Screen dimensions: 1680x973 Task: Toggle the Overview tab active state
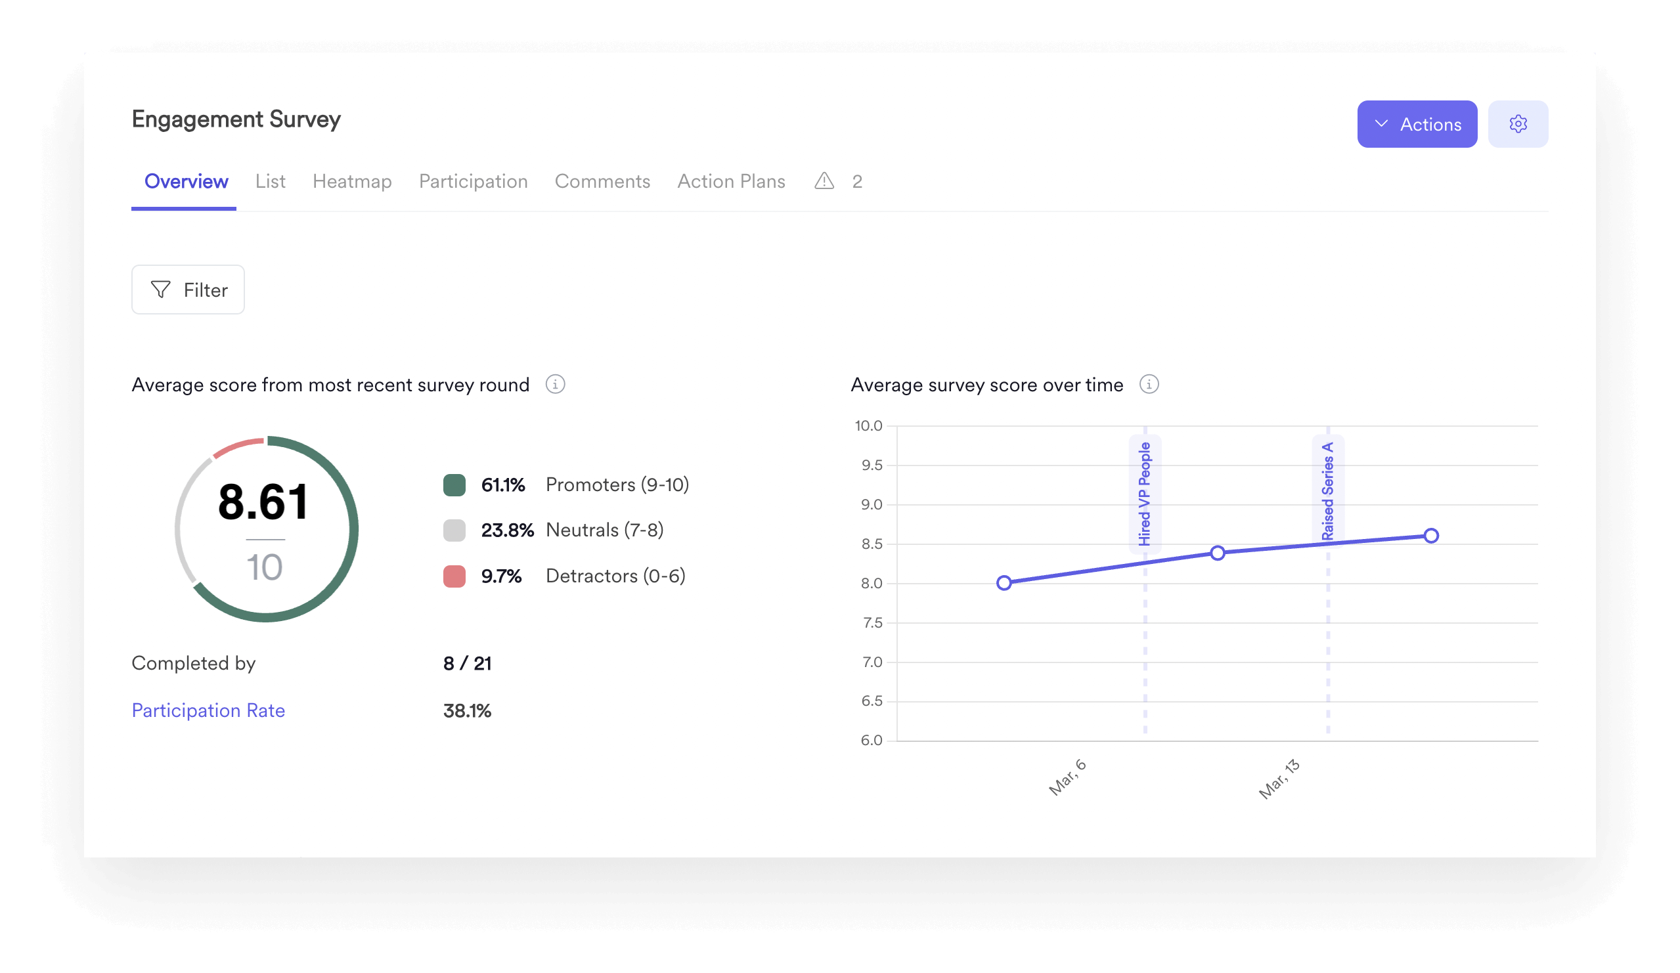185,181
